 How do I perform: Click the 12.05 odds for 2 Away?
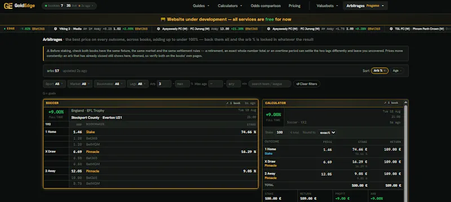coord(77,171)
